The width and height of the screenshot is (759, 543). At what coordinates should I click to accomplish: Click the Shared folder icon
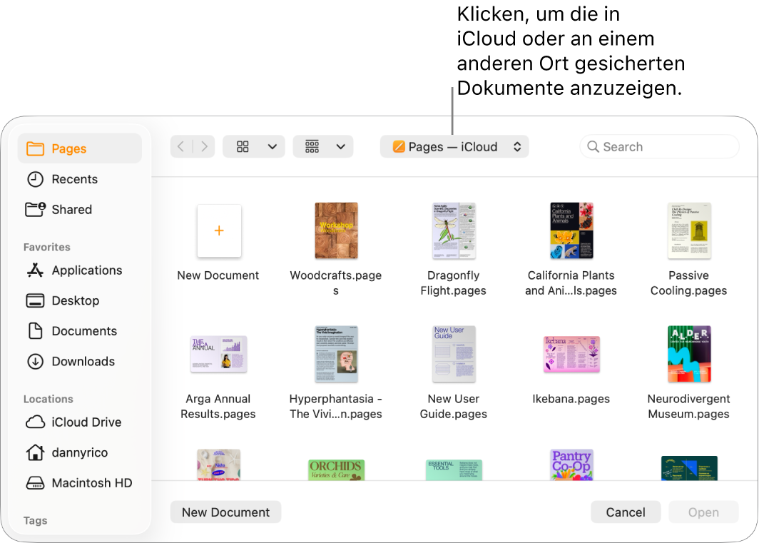(36, 209)
